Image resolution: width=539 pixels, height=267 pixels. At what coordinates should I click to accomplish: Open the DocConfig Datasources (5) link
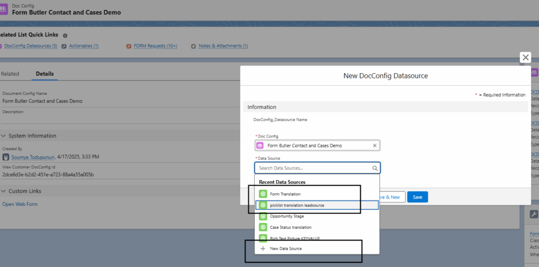click(31, 46)
